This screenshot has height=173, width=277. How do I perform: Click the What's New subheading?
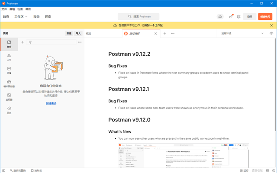pyautogui.click(x=120, y=131)
